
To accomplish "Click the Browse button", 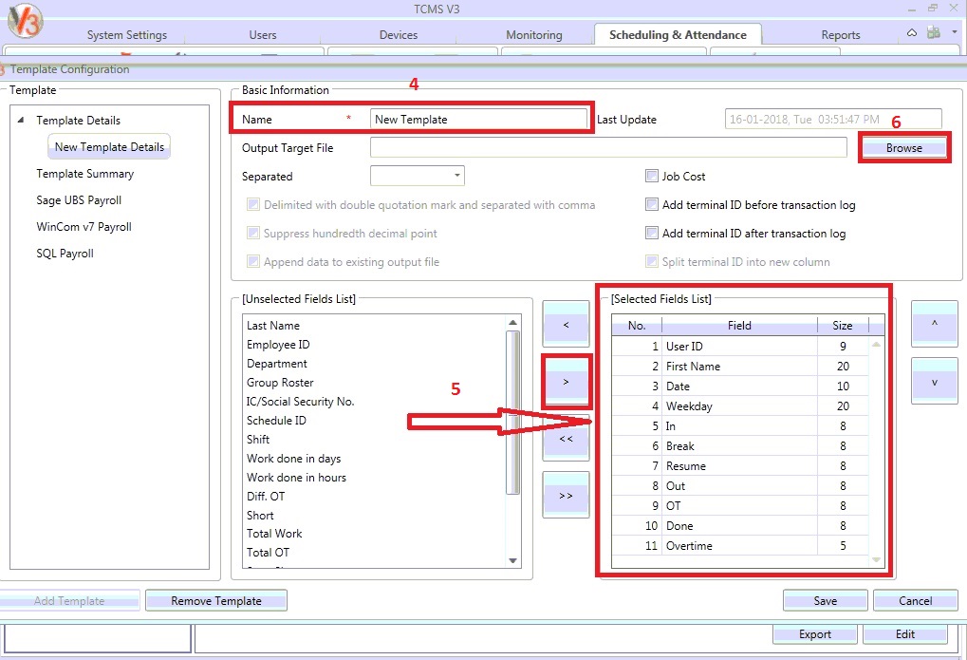I will 903,148.
